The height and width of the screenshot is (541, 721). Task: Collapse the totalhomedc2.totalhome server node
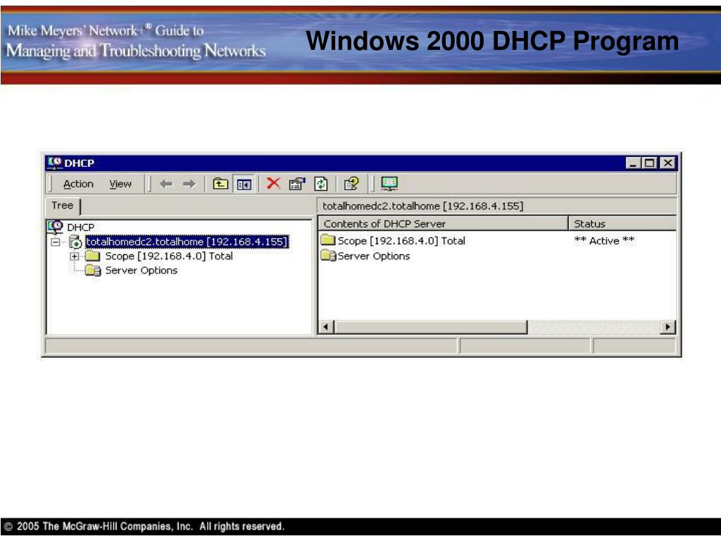point(56,242)
